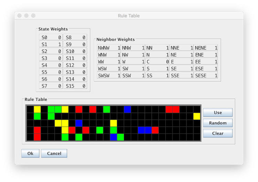Image resolution: width=258 pixels, height=182 pixels.
Task: Edit the SSW neighbor weight
Action: click(x=133, y=76)
